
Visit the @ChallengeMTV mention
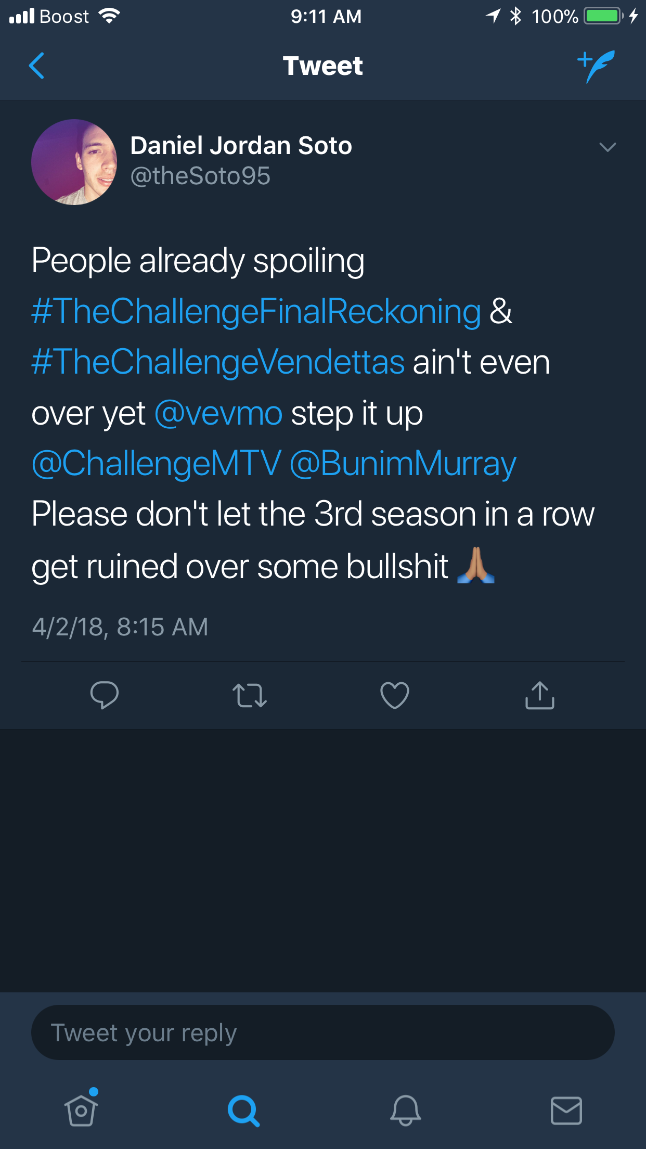(157, 464)
